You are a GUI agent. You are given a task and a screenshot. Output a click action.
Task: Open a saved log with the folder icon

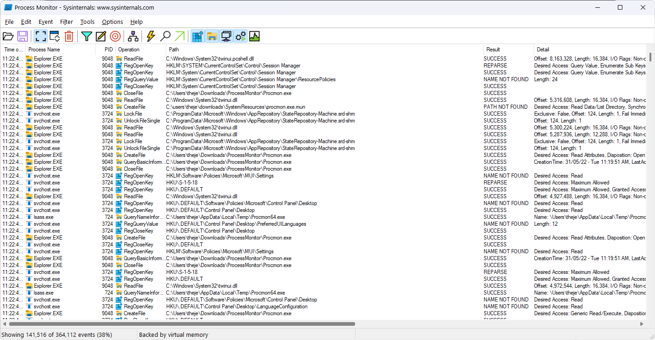point(8,36)
